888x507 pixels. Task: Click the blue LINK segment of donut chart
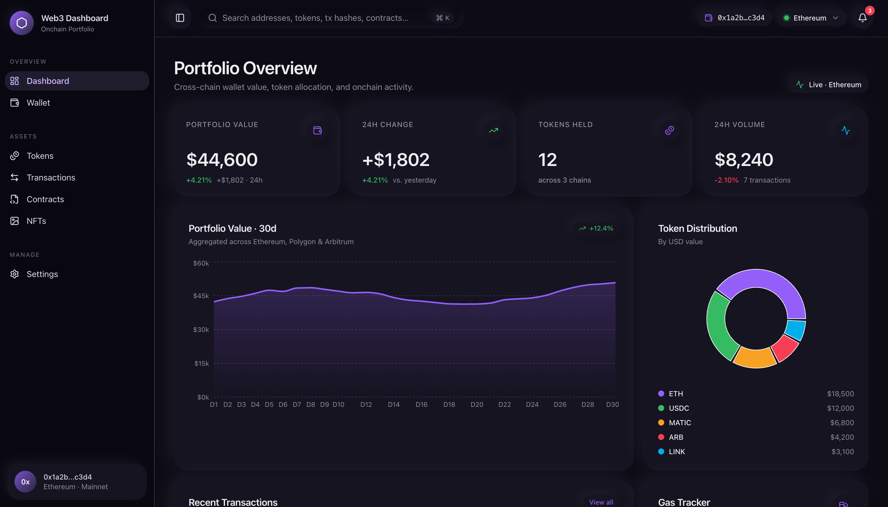(x=796, y=330)
